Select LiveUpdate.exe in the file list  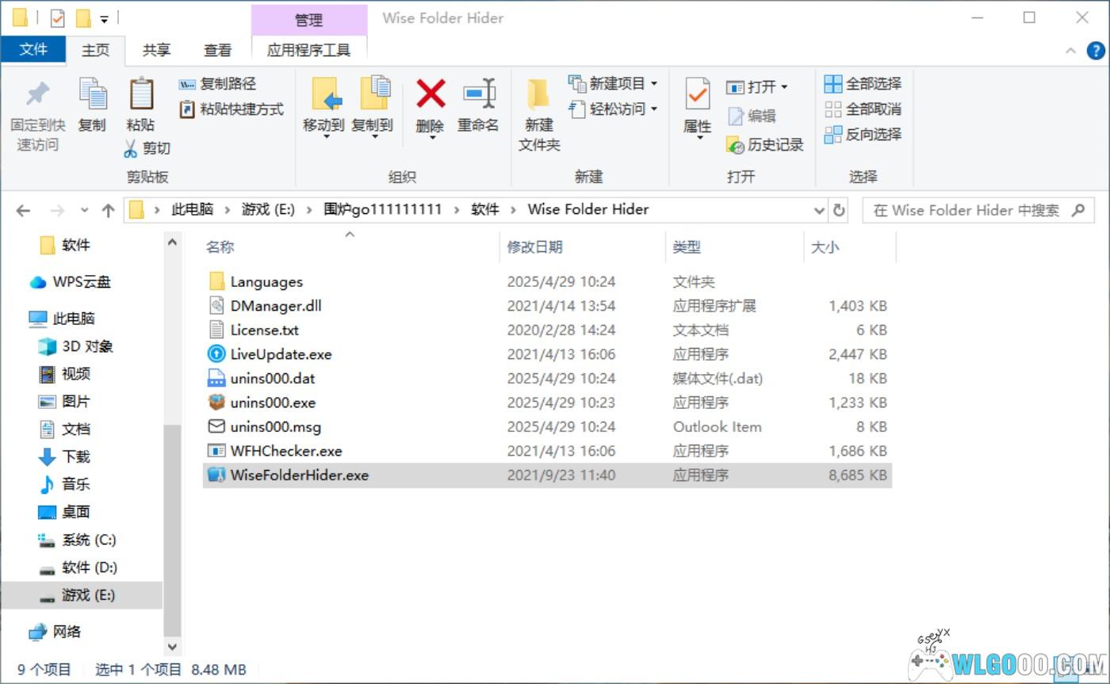(x=281, y=354)
